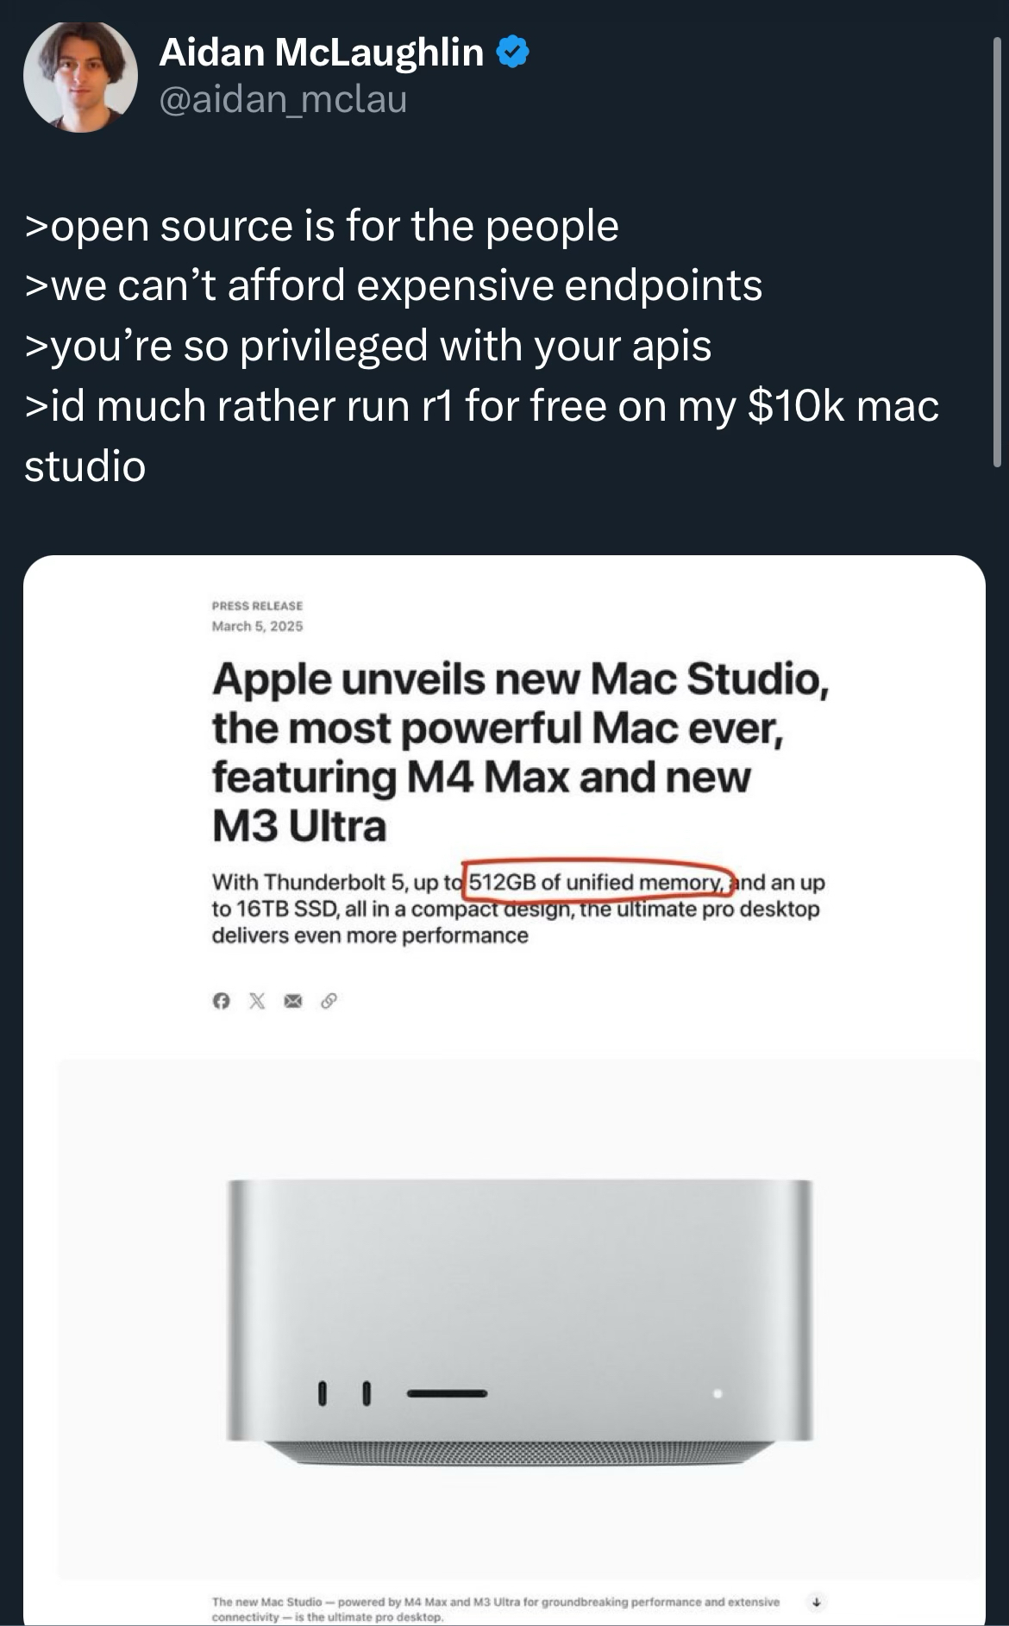This screenshot has width=1009, height=1626.
Task: Click the Aidan McLaughlin display name
Action: [x=322, y=53]
